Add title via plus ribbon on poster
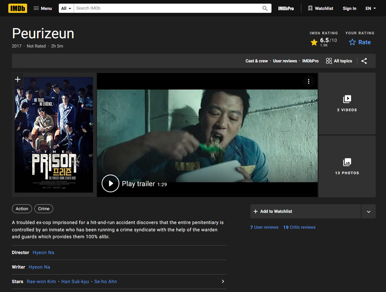386x292 pixels. (x=18, y=79)
